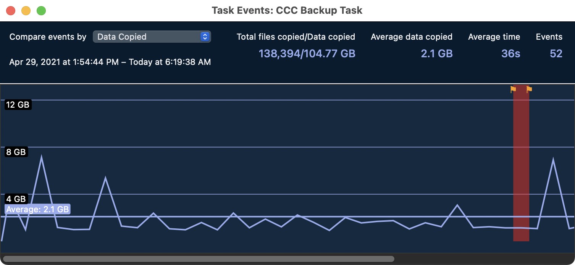
Task: Maximize the window with green button
Action: pos(41,11)
